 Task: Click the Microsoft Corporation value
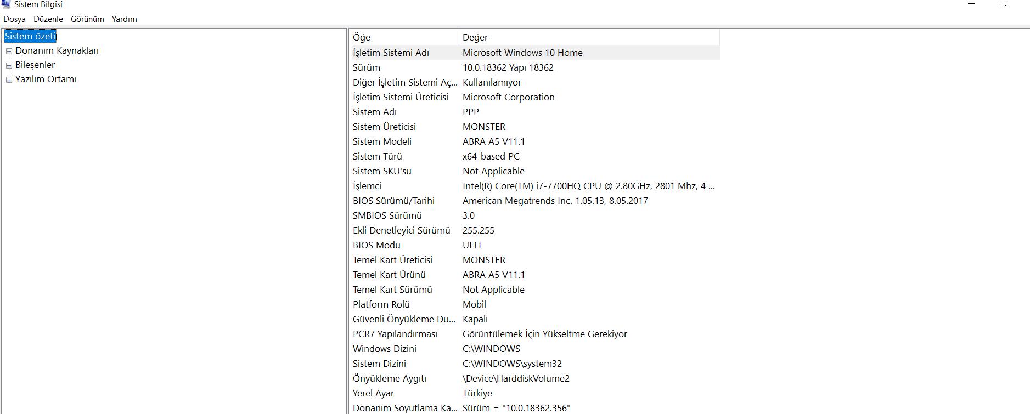tap(509, 97)
